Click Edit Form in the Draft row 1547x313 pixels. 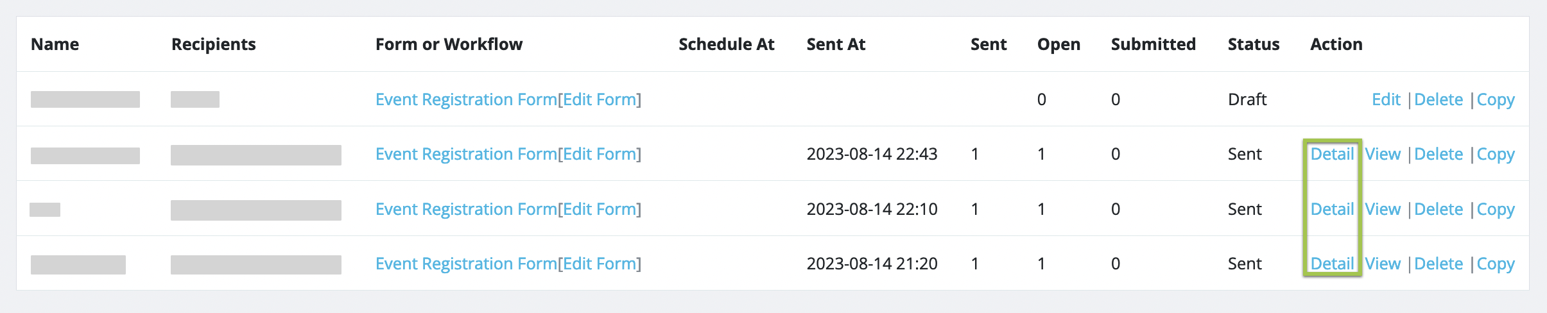[x=600, y=99]
